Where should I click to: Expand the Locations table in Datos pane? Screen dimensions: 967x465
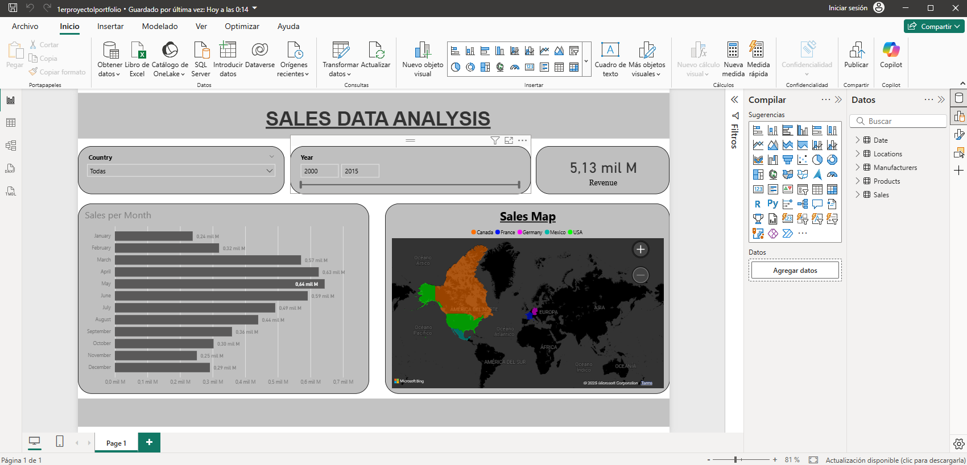858,153
